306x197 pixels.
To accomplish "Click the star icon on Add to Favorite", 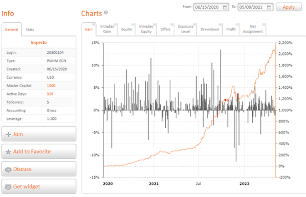I will tap(8, 152).
